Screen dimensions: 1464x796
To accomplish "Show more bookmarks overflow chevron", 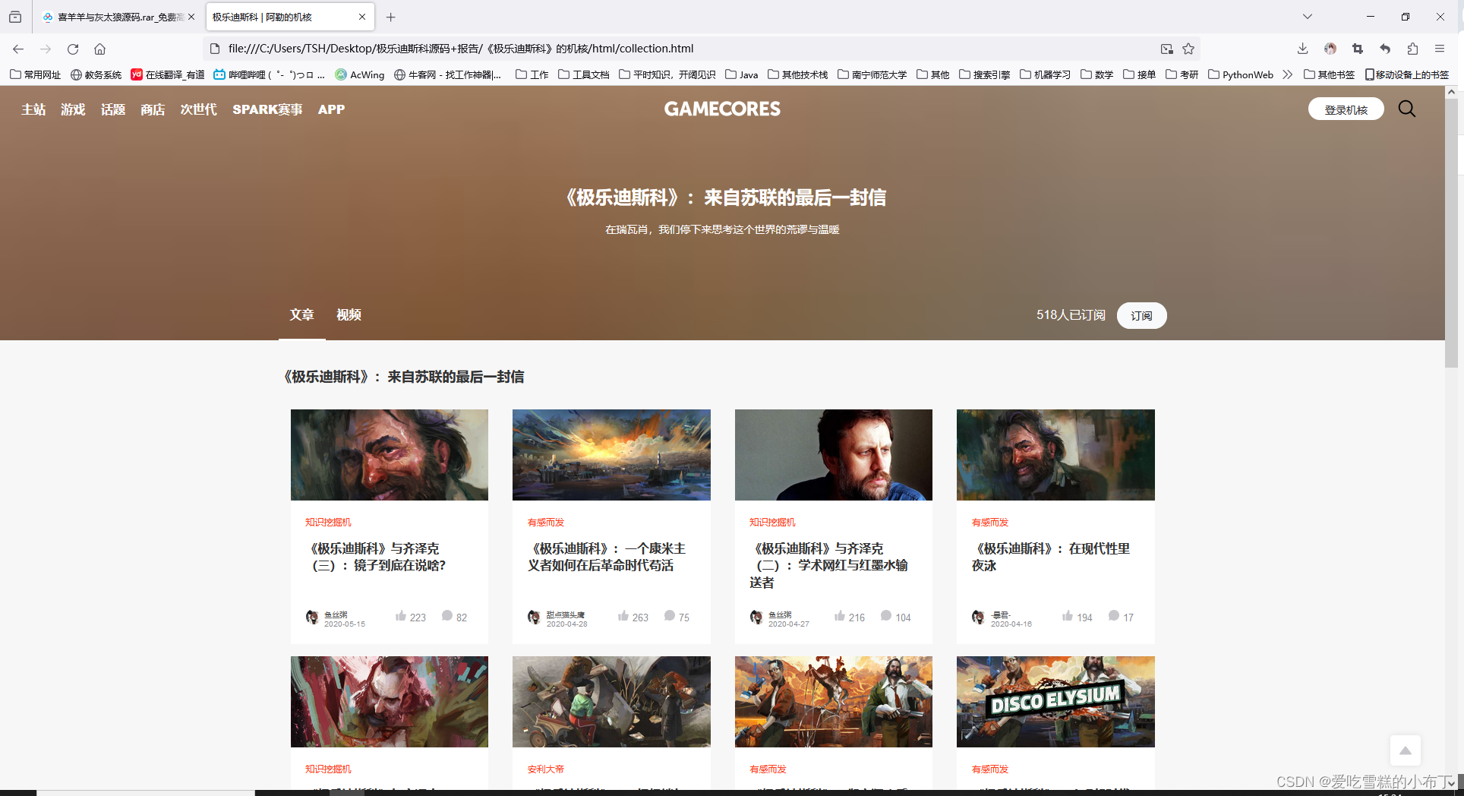I will click(1287, 74).
